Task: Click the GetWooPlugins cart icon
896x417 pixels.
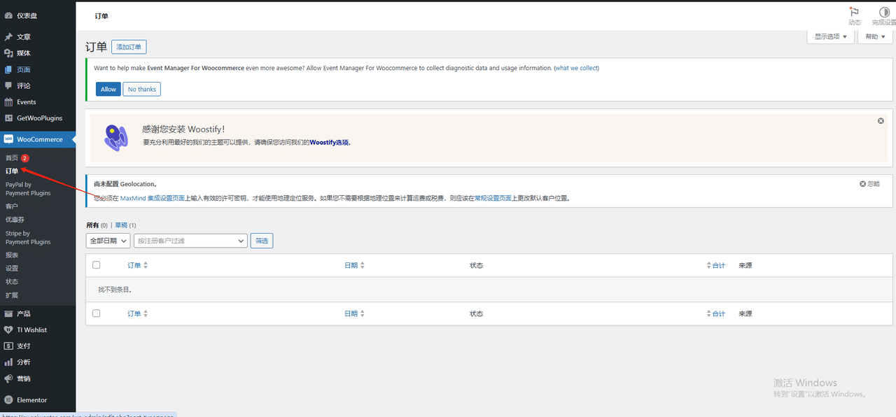Action: click(8, 118)
